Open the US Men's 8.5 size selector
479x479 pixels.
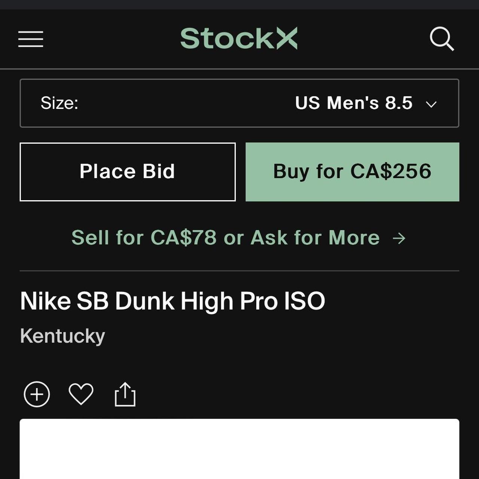coord(239,103)
